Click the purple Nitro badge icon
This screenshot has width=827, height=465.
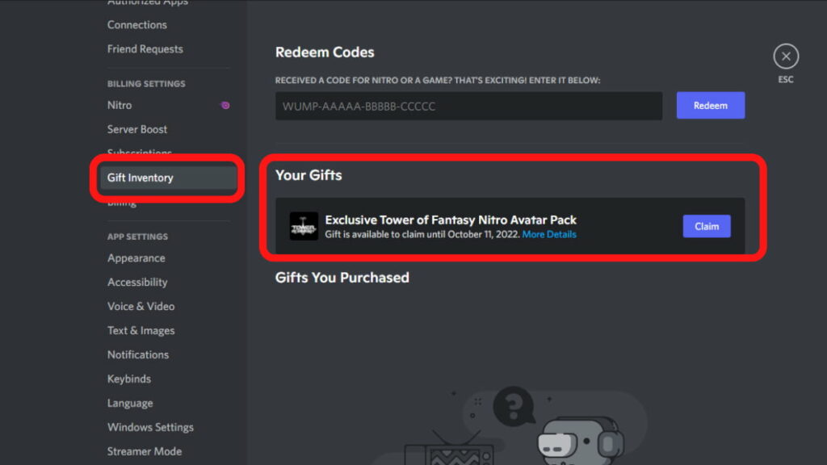[x=225, y=106]
